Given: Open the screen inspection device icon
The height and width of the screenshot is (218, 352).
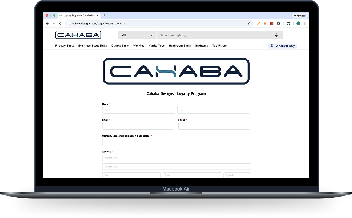Looking at the screenshot, I should (x=289, y=23).
